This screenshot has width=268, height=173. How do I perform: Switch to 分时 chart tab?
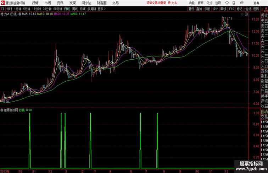click(x=9, y=9)
